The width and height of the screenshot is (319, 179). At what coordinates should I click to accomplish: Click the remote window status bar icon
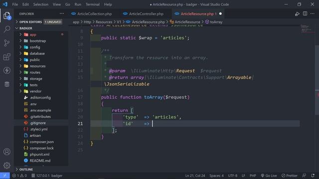5,176
